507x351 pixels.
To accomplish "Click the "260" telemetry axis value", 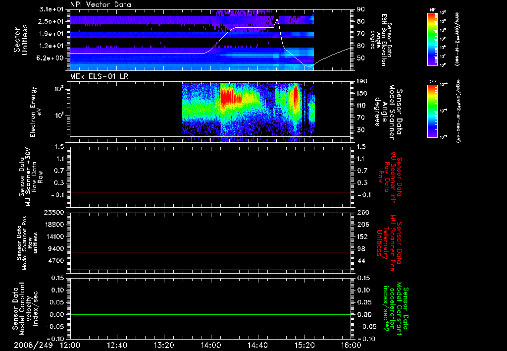I will (x=363, y=212).
